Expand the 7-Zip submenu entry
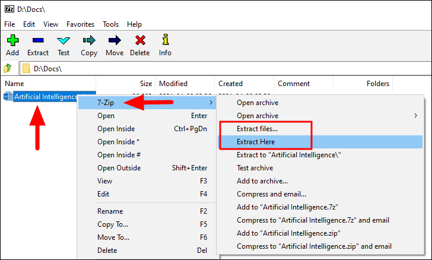This screenshot has height=260, width=432. coord(147,103)
